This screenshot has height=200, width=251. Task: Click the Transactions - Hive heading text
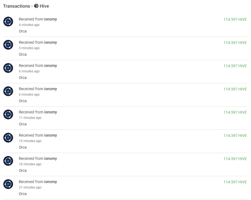pos(26,6)
